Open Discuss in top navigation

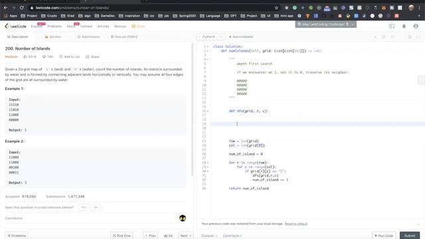point(120,27)
